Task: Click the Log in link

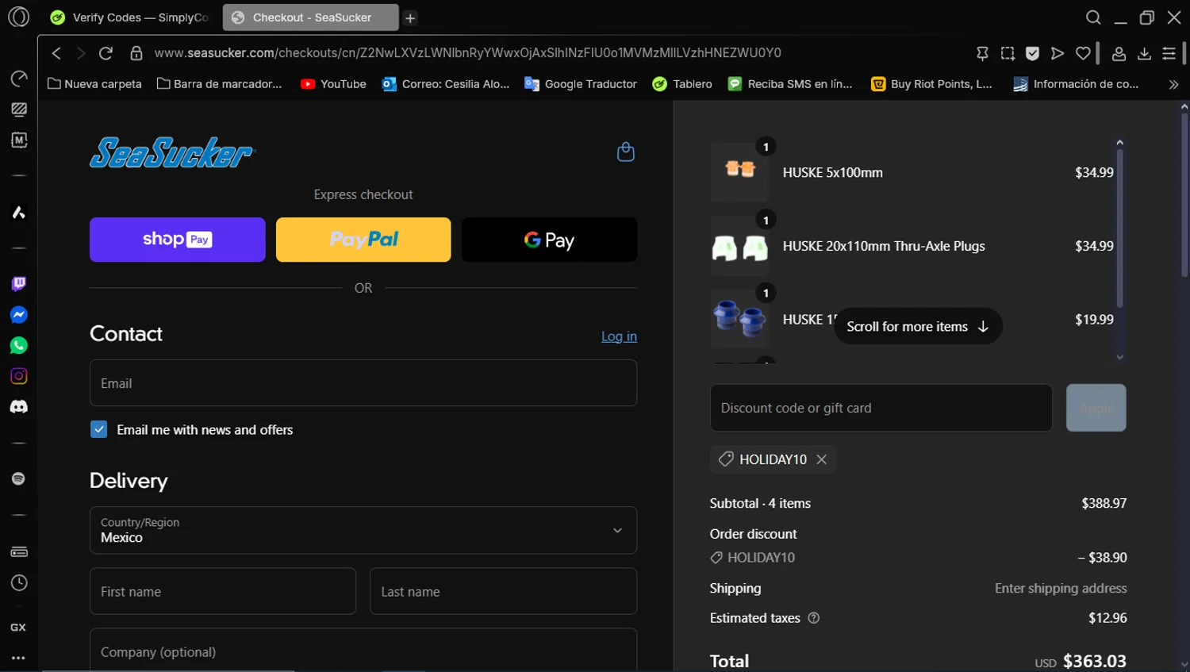Action: click(619, 336)
